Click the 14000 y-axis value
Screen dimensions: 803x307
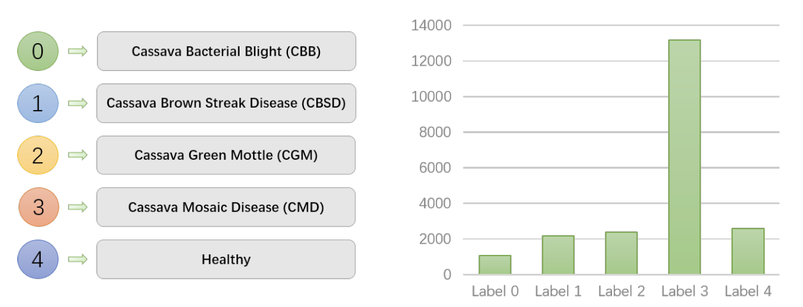[x=431, y=26]
